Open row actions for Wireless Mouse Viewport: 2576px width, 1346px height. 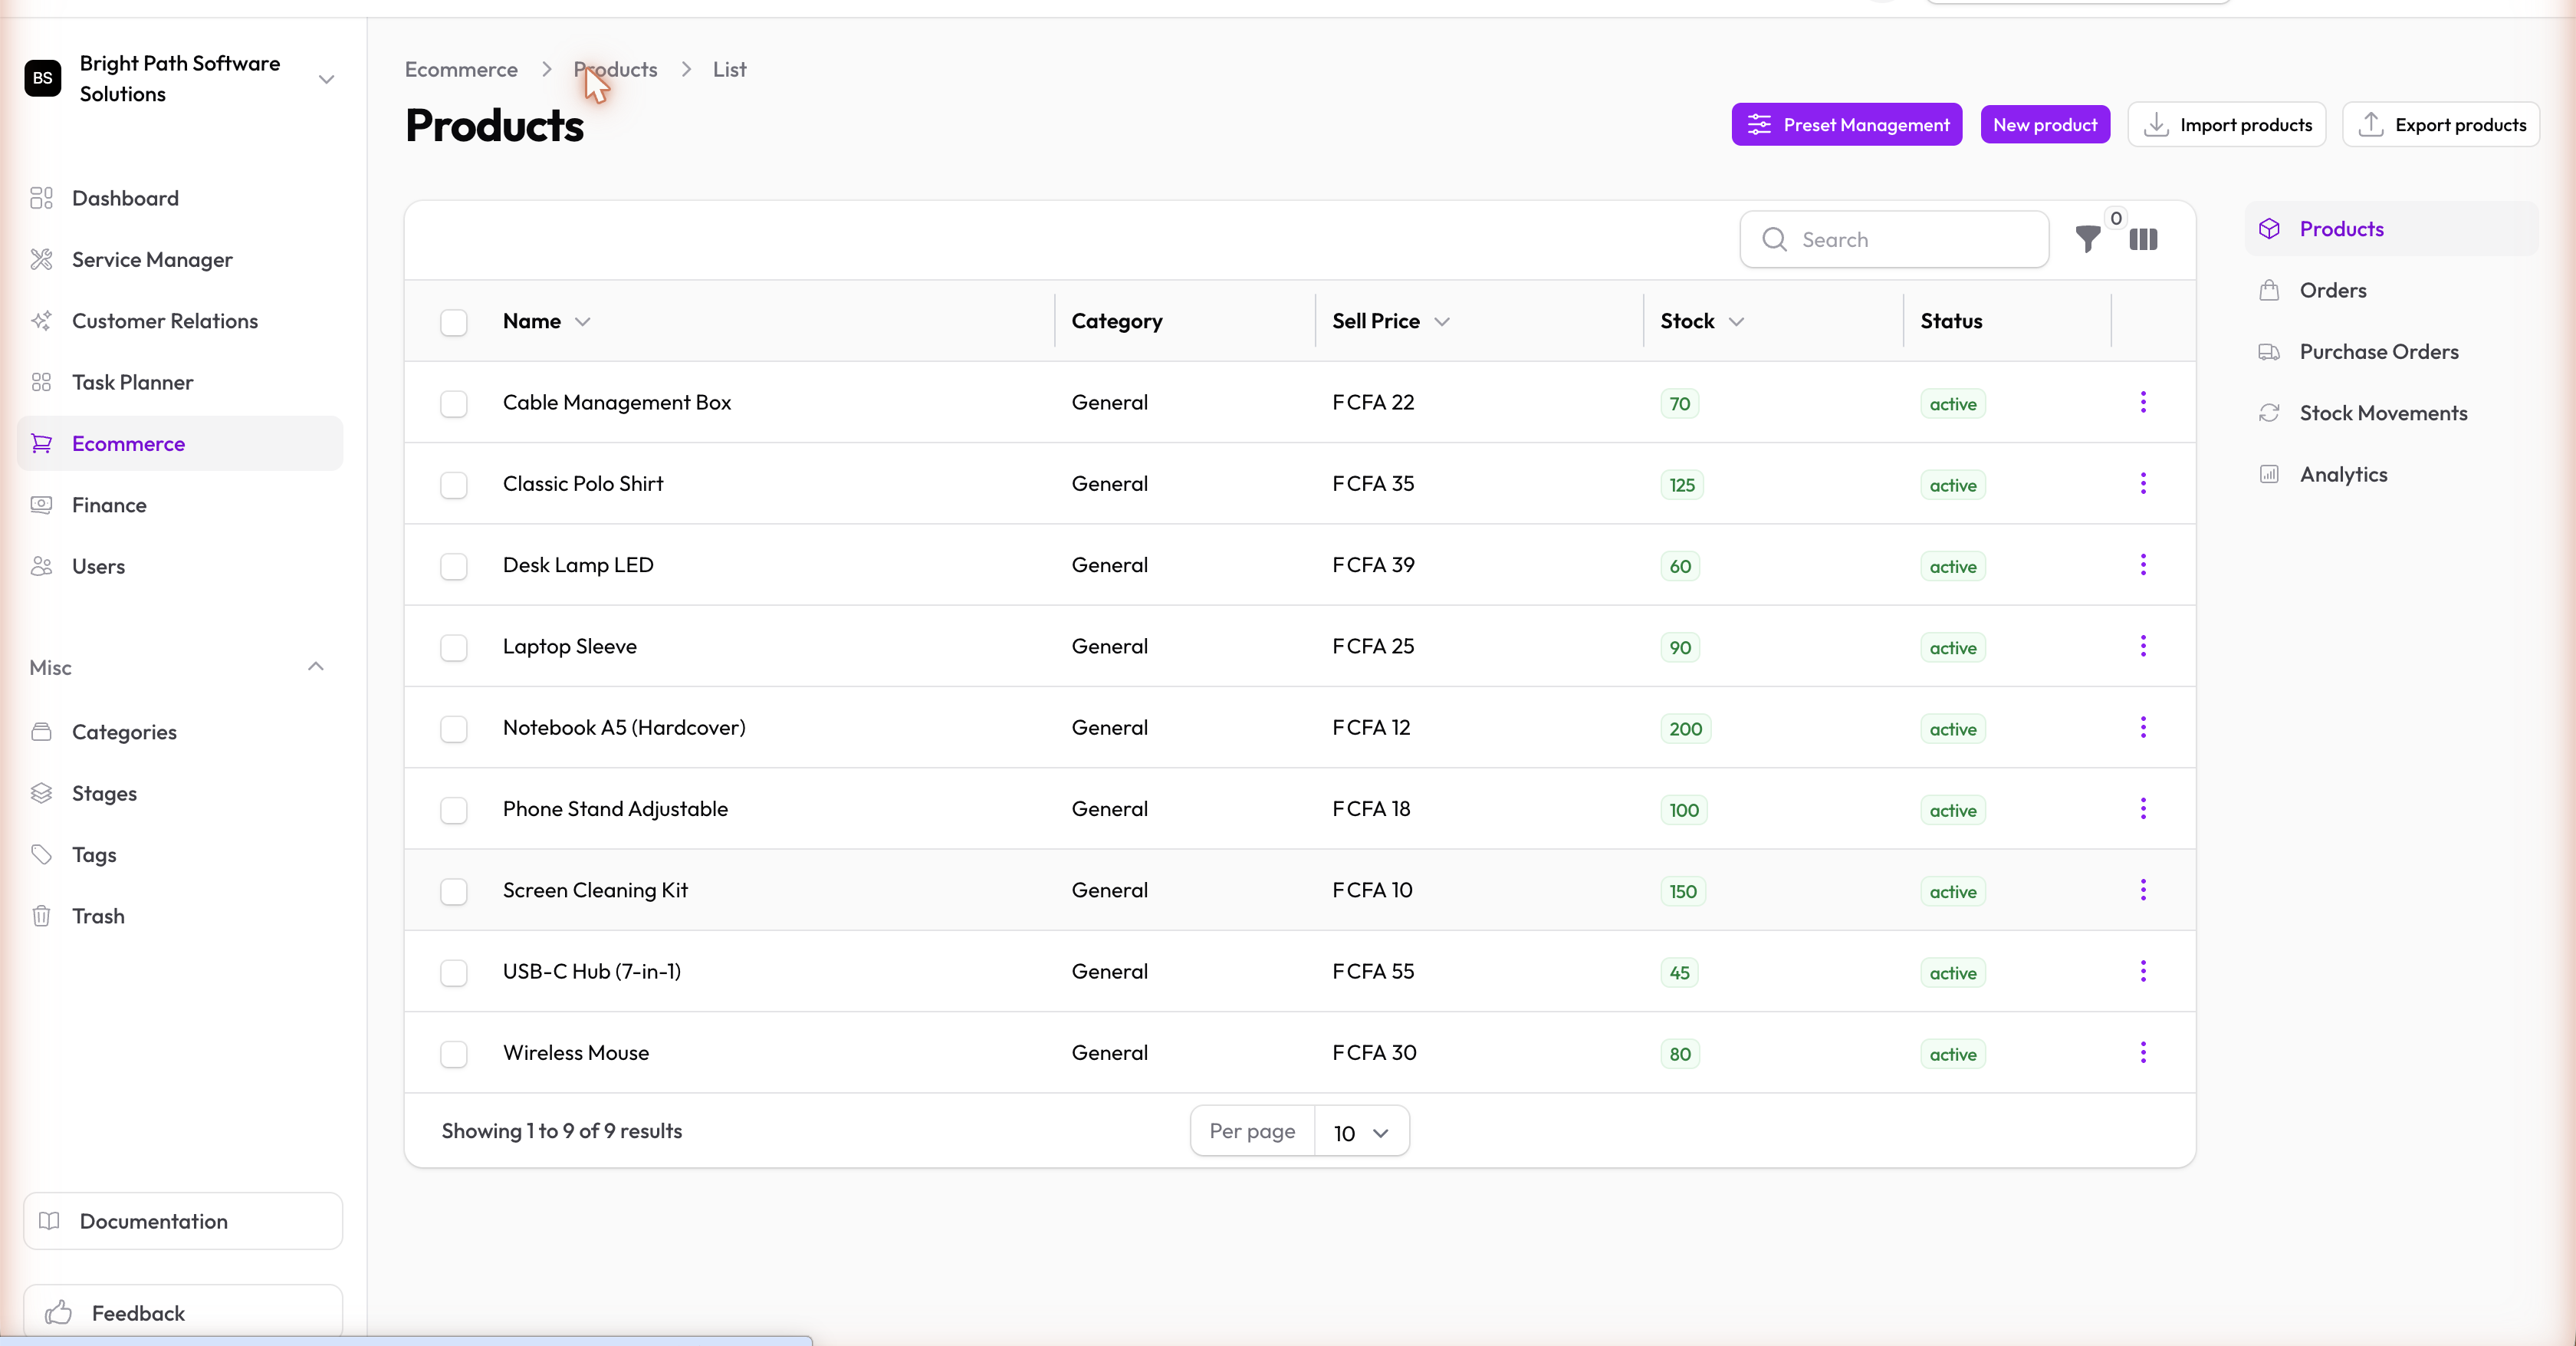click(x=2143, y=1052)
